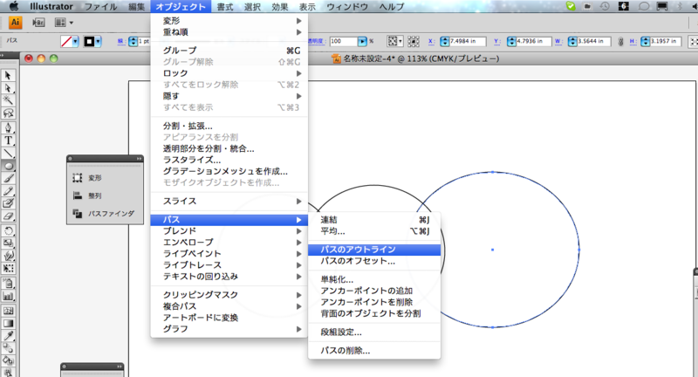Select the Free Transform tool

coord(8,269)
